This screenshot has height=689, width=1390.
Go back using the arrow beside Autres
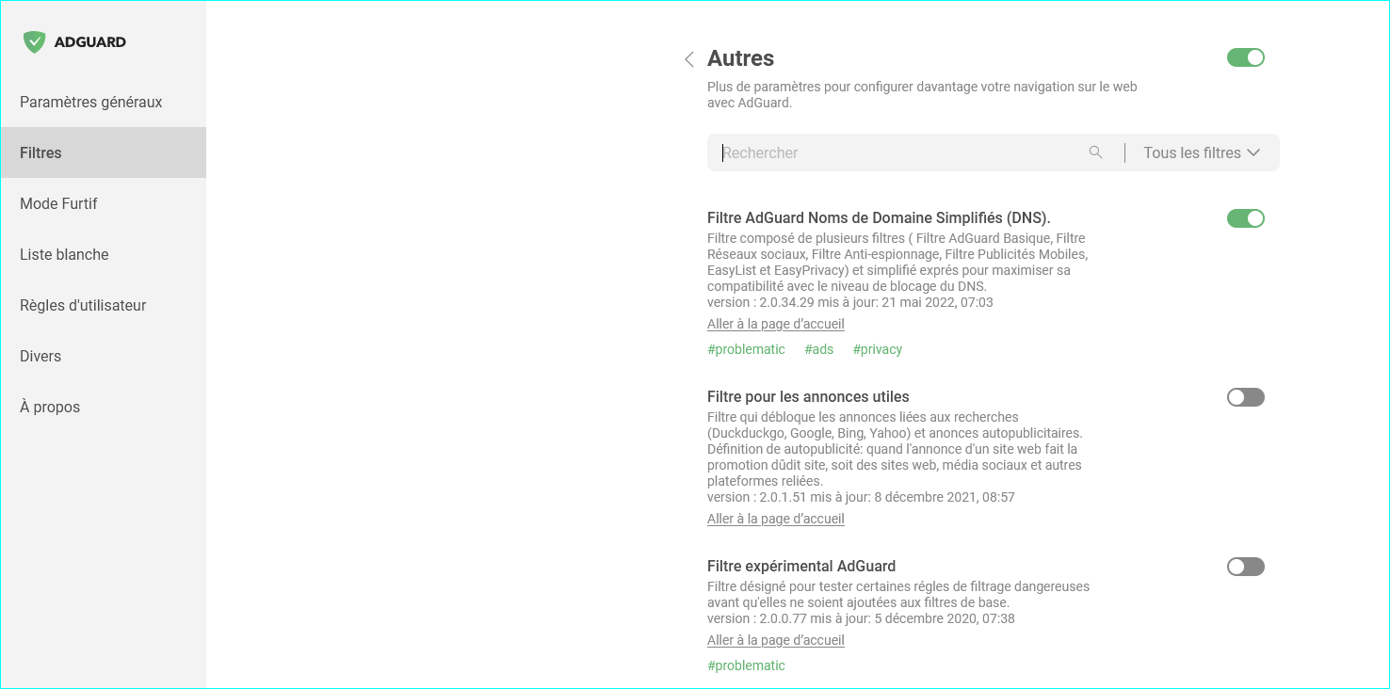click(689, 59)
